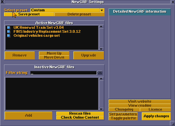Focus the Filter string input field
The width and height of the screenshot is (175, 126).
[x=63, y=73]
